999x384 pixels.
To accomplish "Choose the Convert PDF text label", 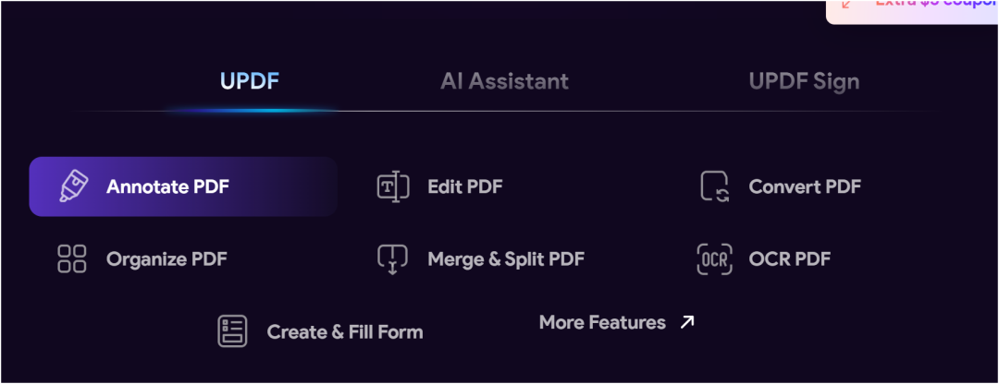I will click(805, 186).
